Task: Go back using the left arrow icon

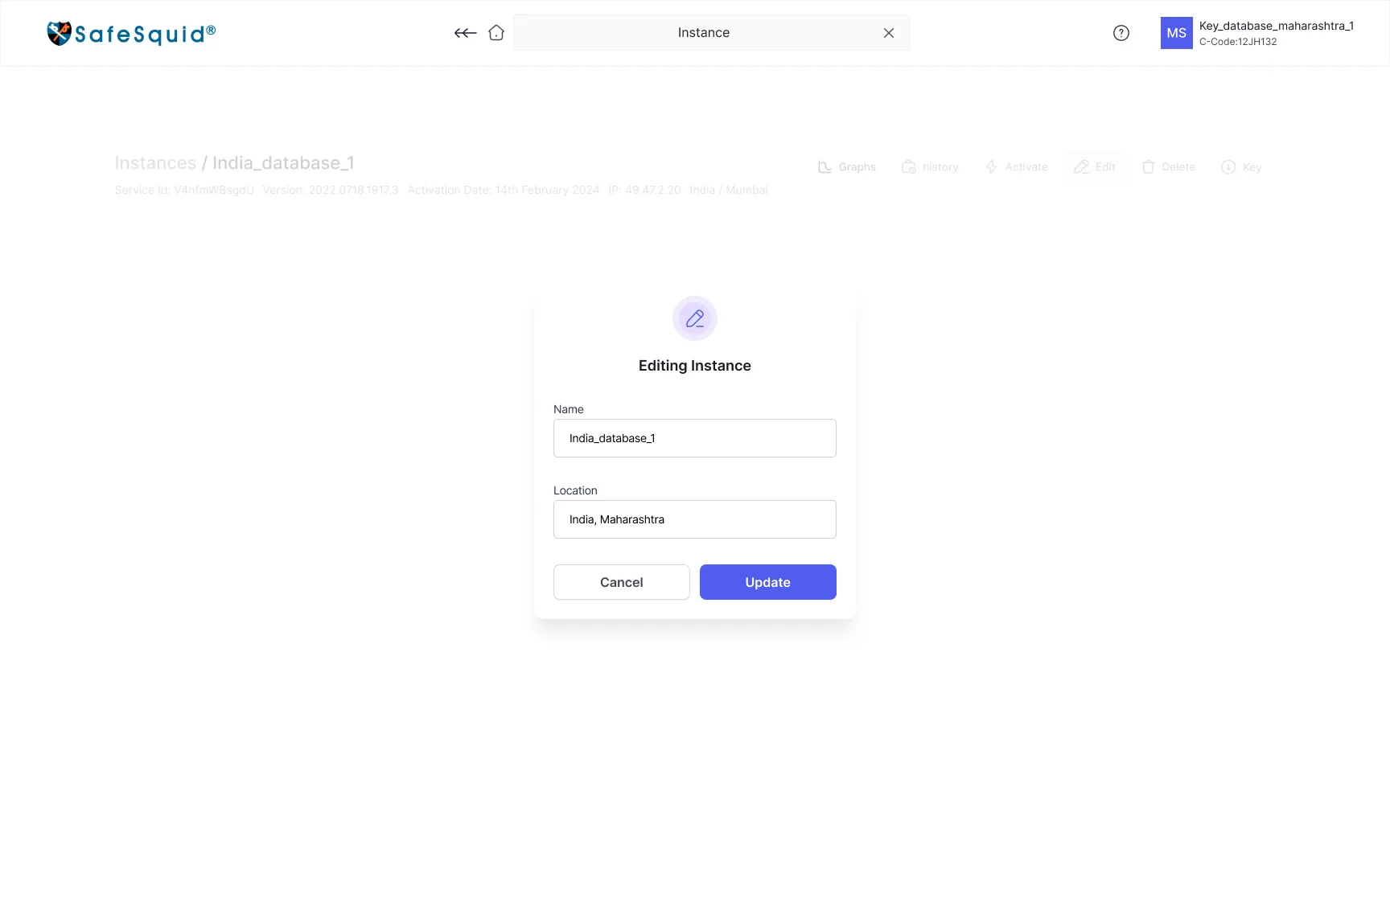Action: tap(465, 33)
